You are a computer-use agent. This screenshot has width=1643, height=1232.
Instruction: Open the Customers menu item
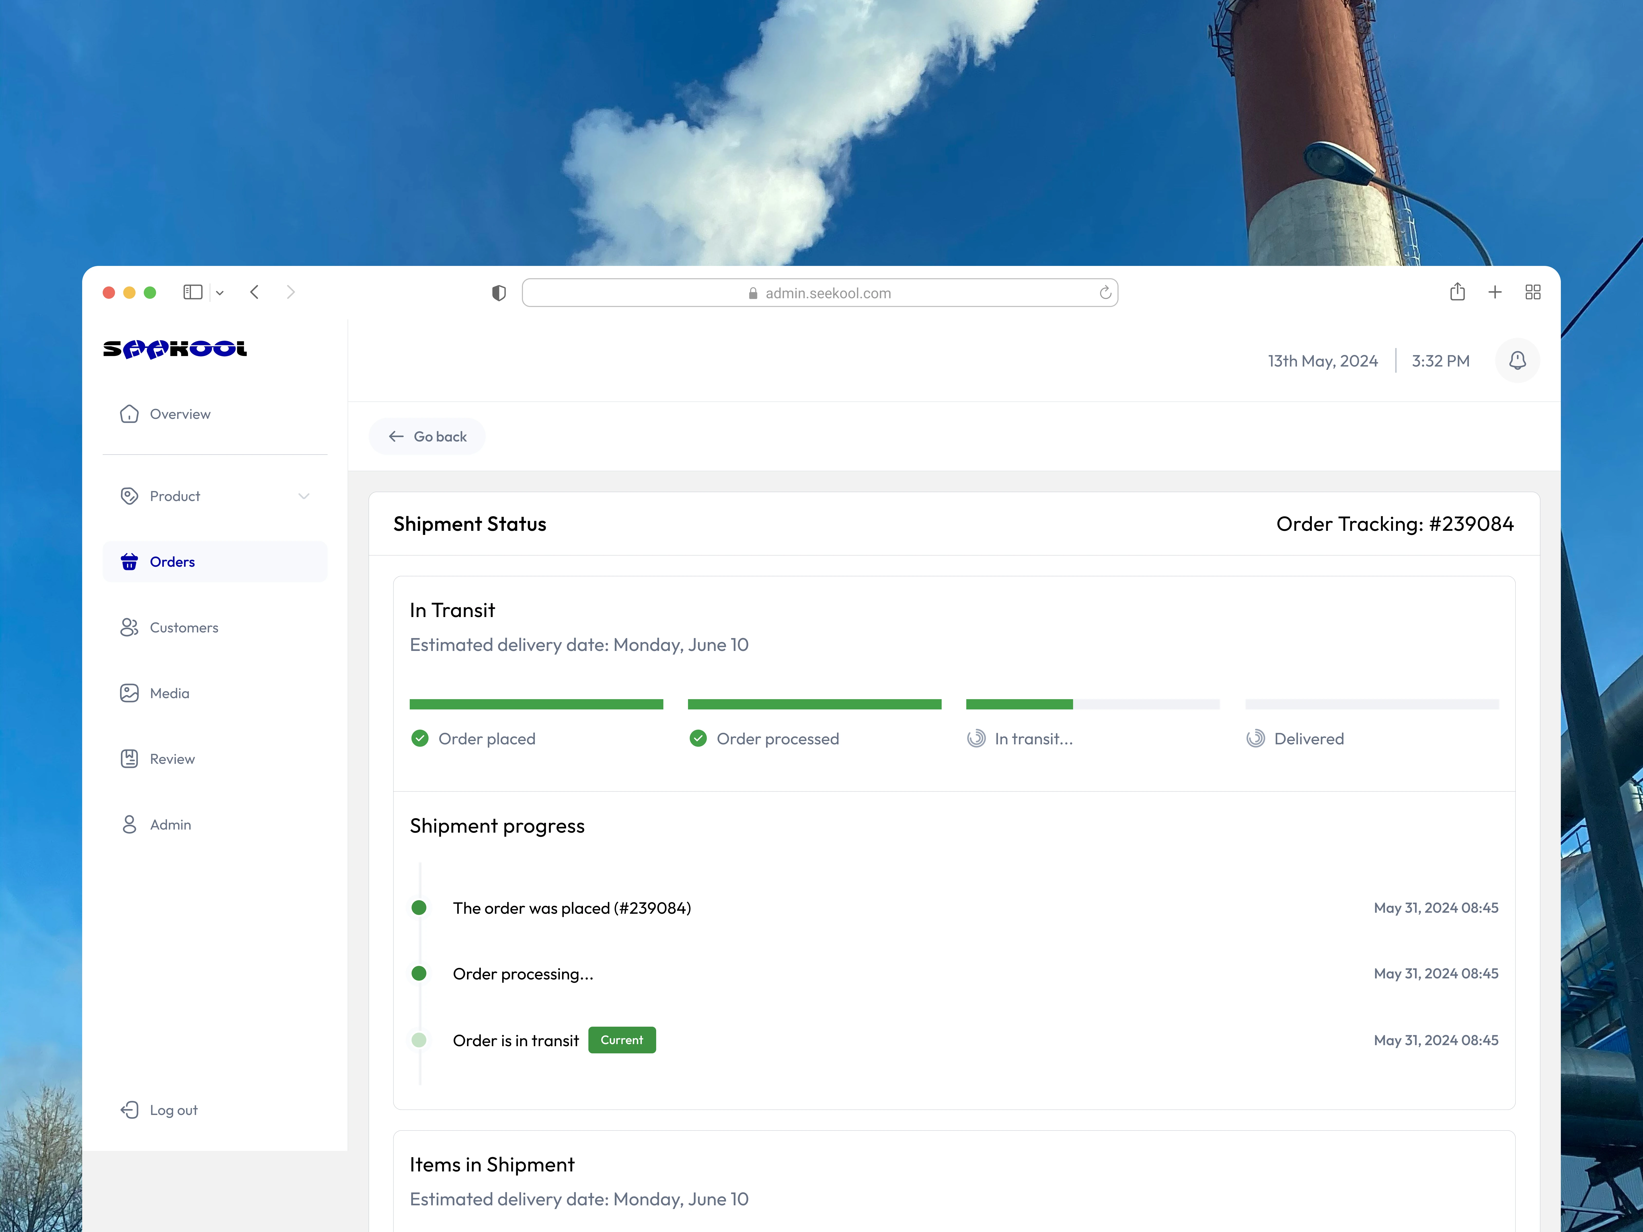tap(215, 628)
